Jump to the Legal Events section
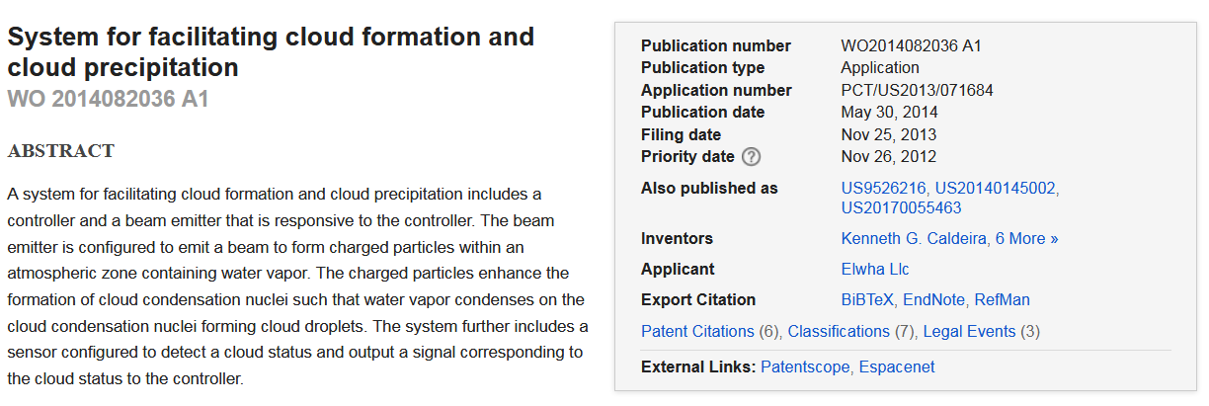 pos(969,331)
